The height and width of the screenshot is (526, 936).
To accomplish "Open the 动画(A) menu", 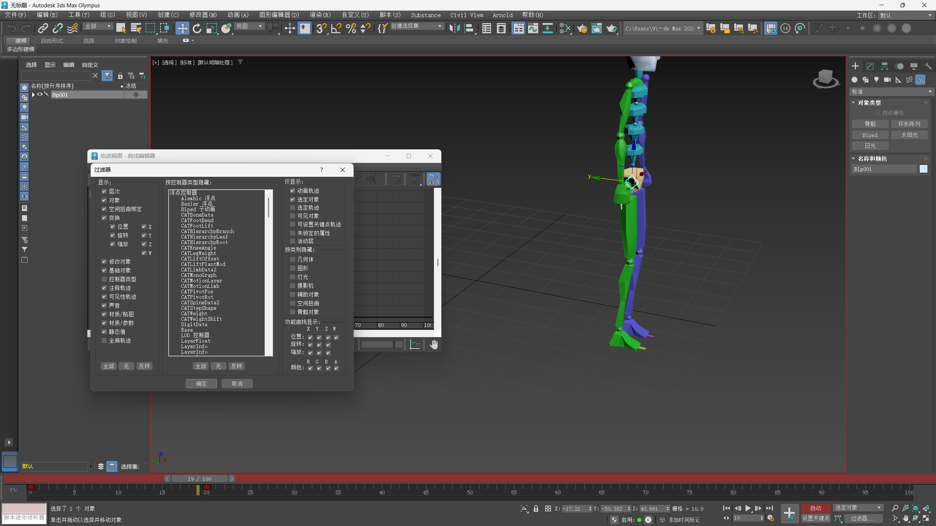I will pyautogui.click(x=238, y=15).
